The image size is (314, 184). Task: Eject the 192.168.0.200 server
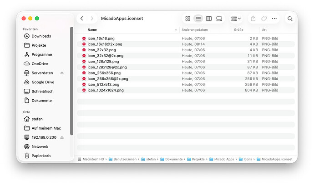[x=62, y=137]
